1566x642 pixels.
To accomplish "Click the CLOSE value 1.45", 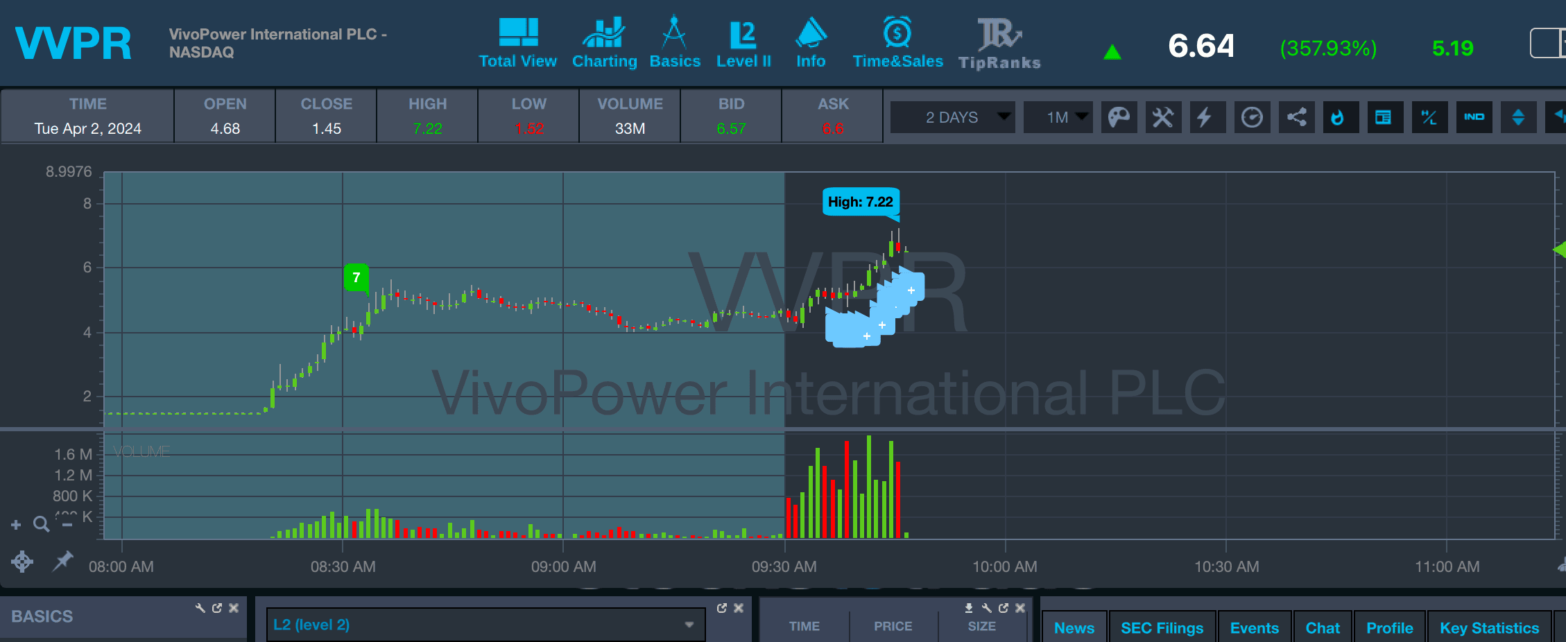I will [327, 128].
